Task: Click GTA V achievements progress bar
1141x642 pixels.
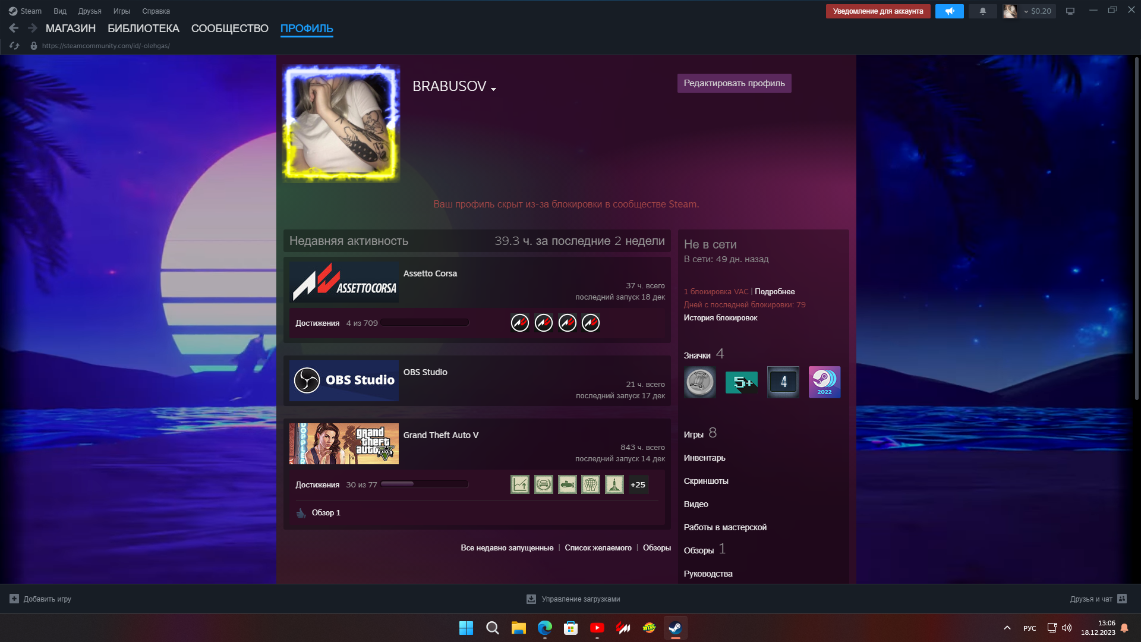Action: [425, 484]
